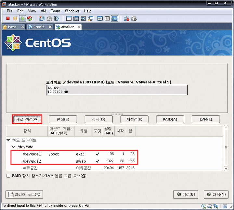Collapse the 하드 드라이브 tree node
The image size is (234, 210).
click(x=8, y=140)
